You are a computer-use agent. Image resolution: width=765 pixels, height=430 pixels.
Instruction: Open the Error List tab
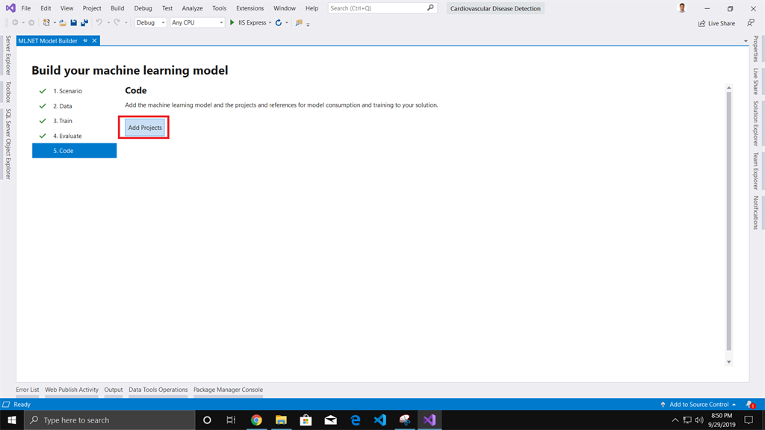tap(28, 390)
